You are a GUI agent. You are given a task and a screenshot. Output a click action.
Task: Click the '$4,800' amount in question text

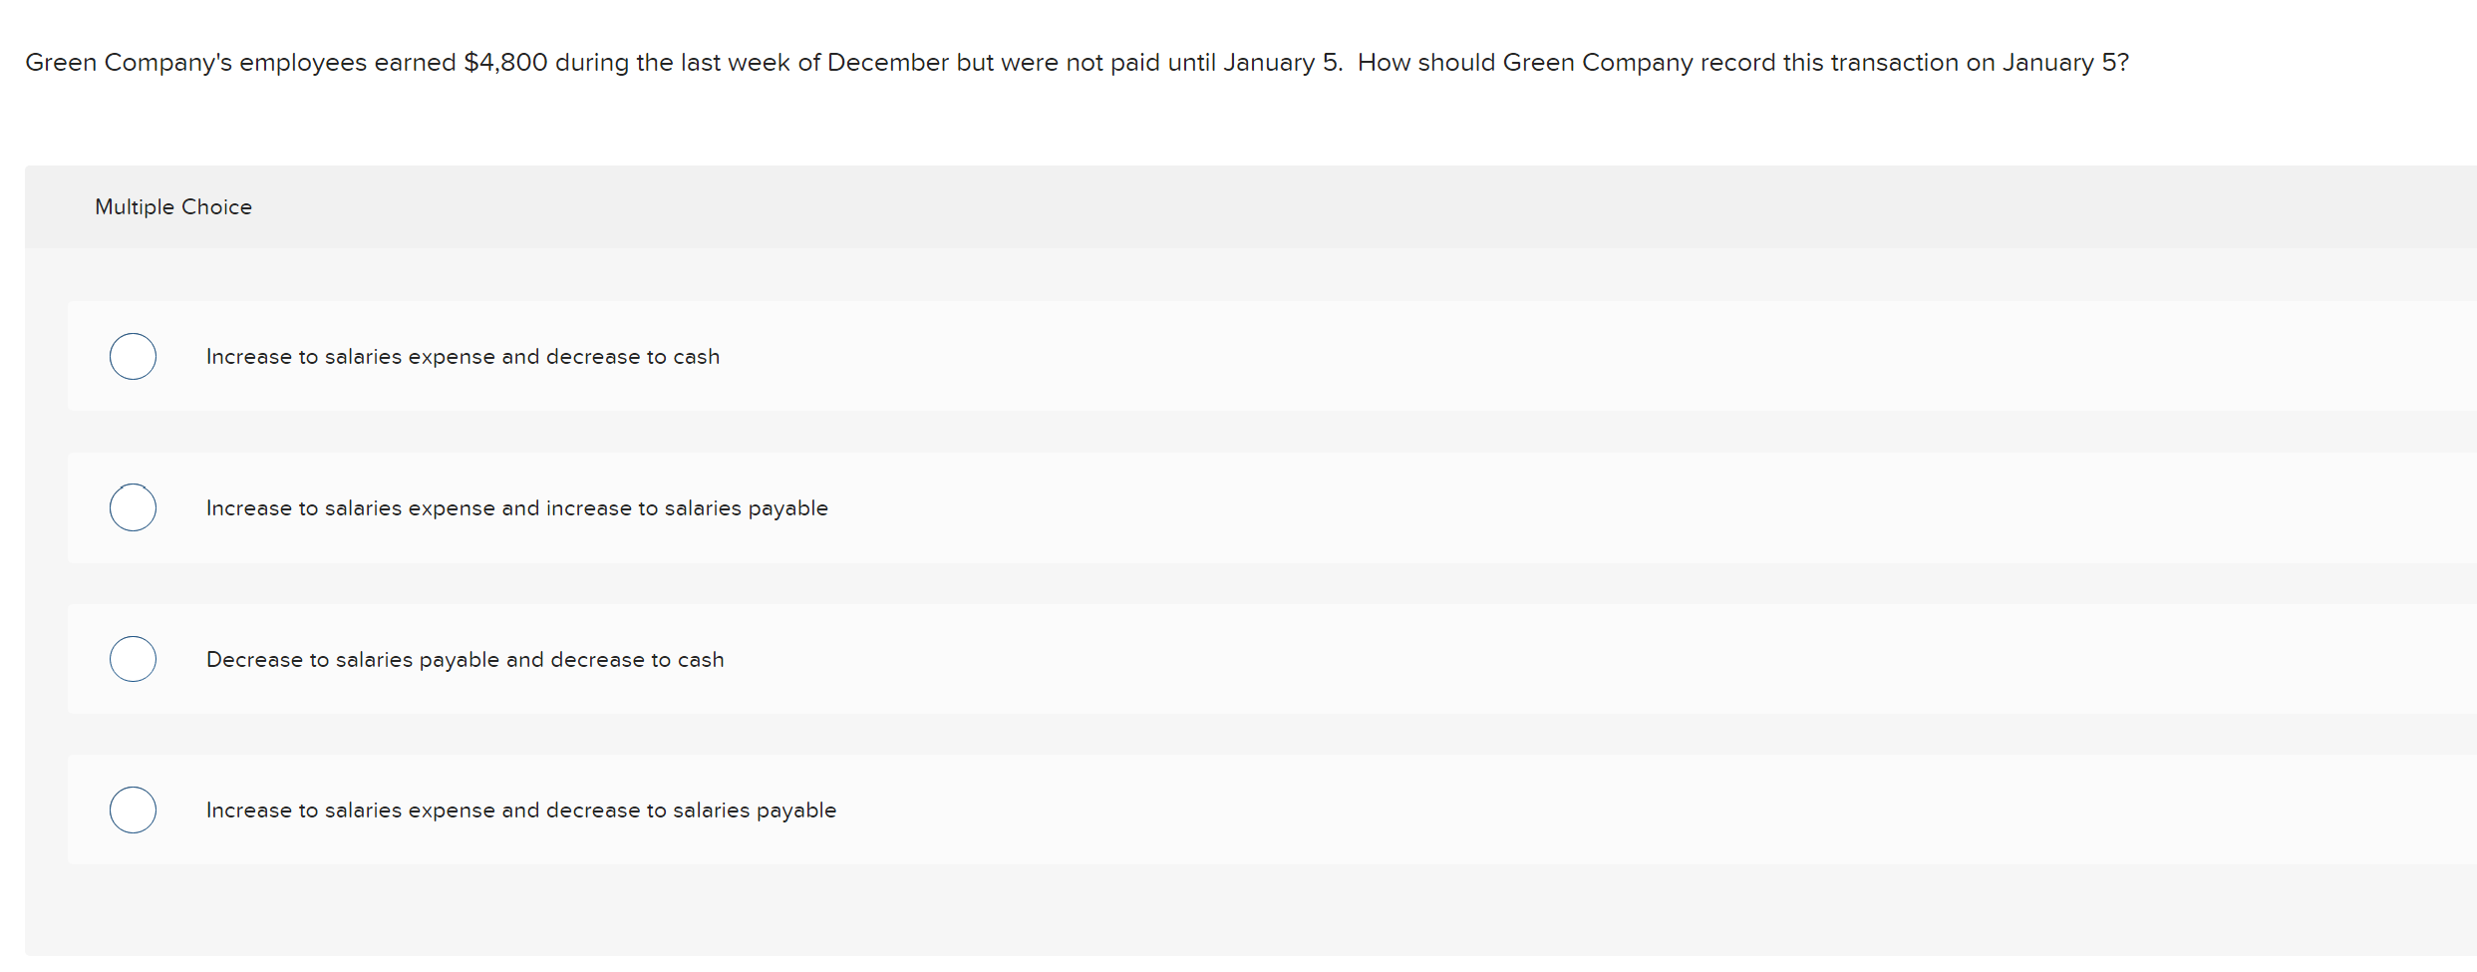[x=504, y=62]
